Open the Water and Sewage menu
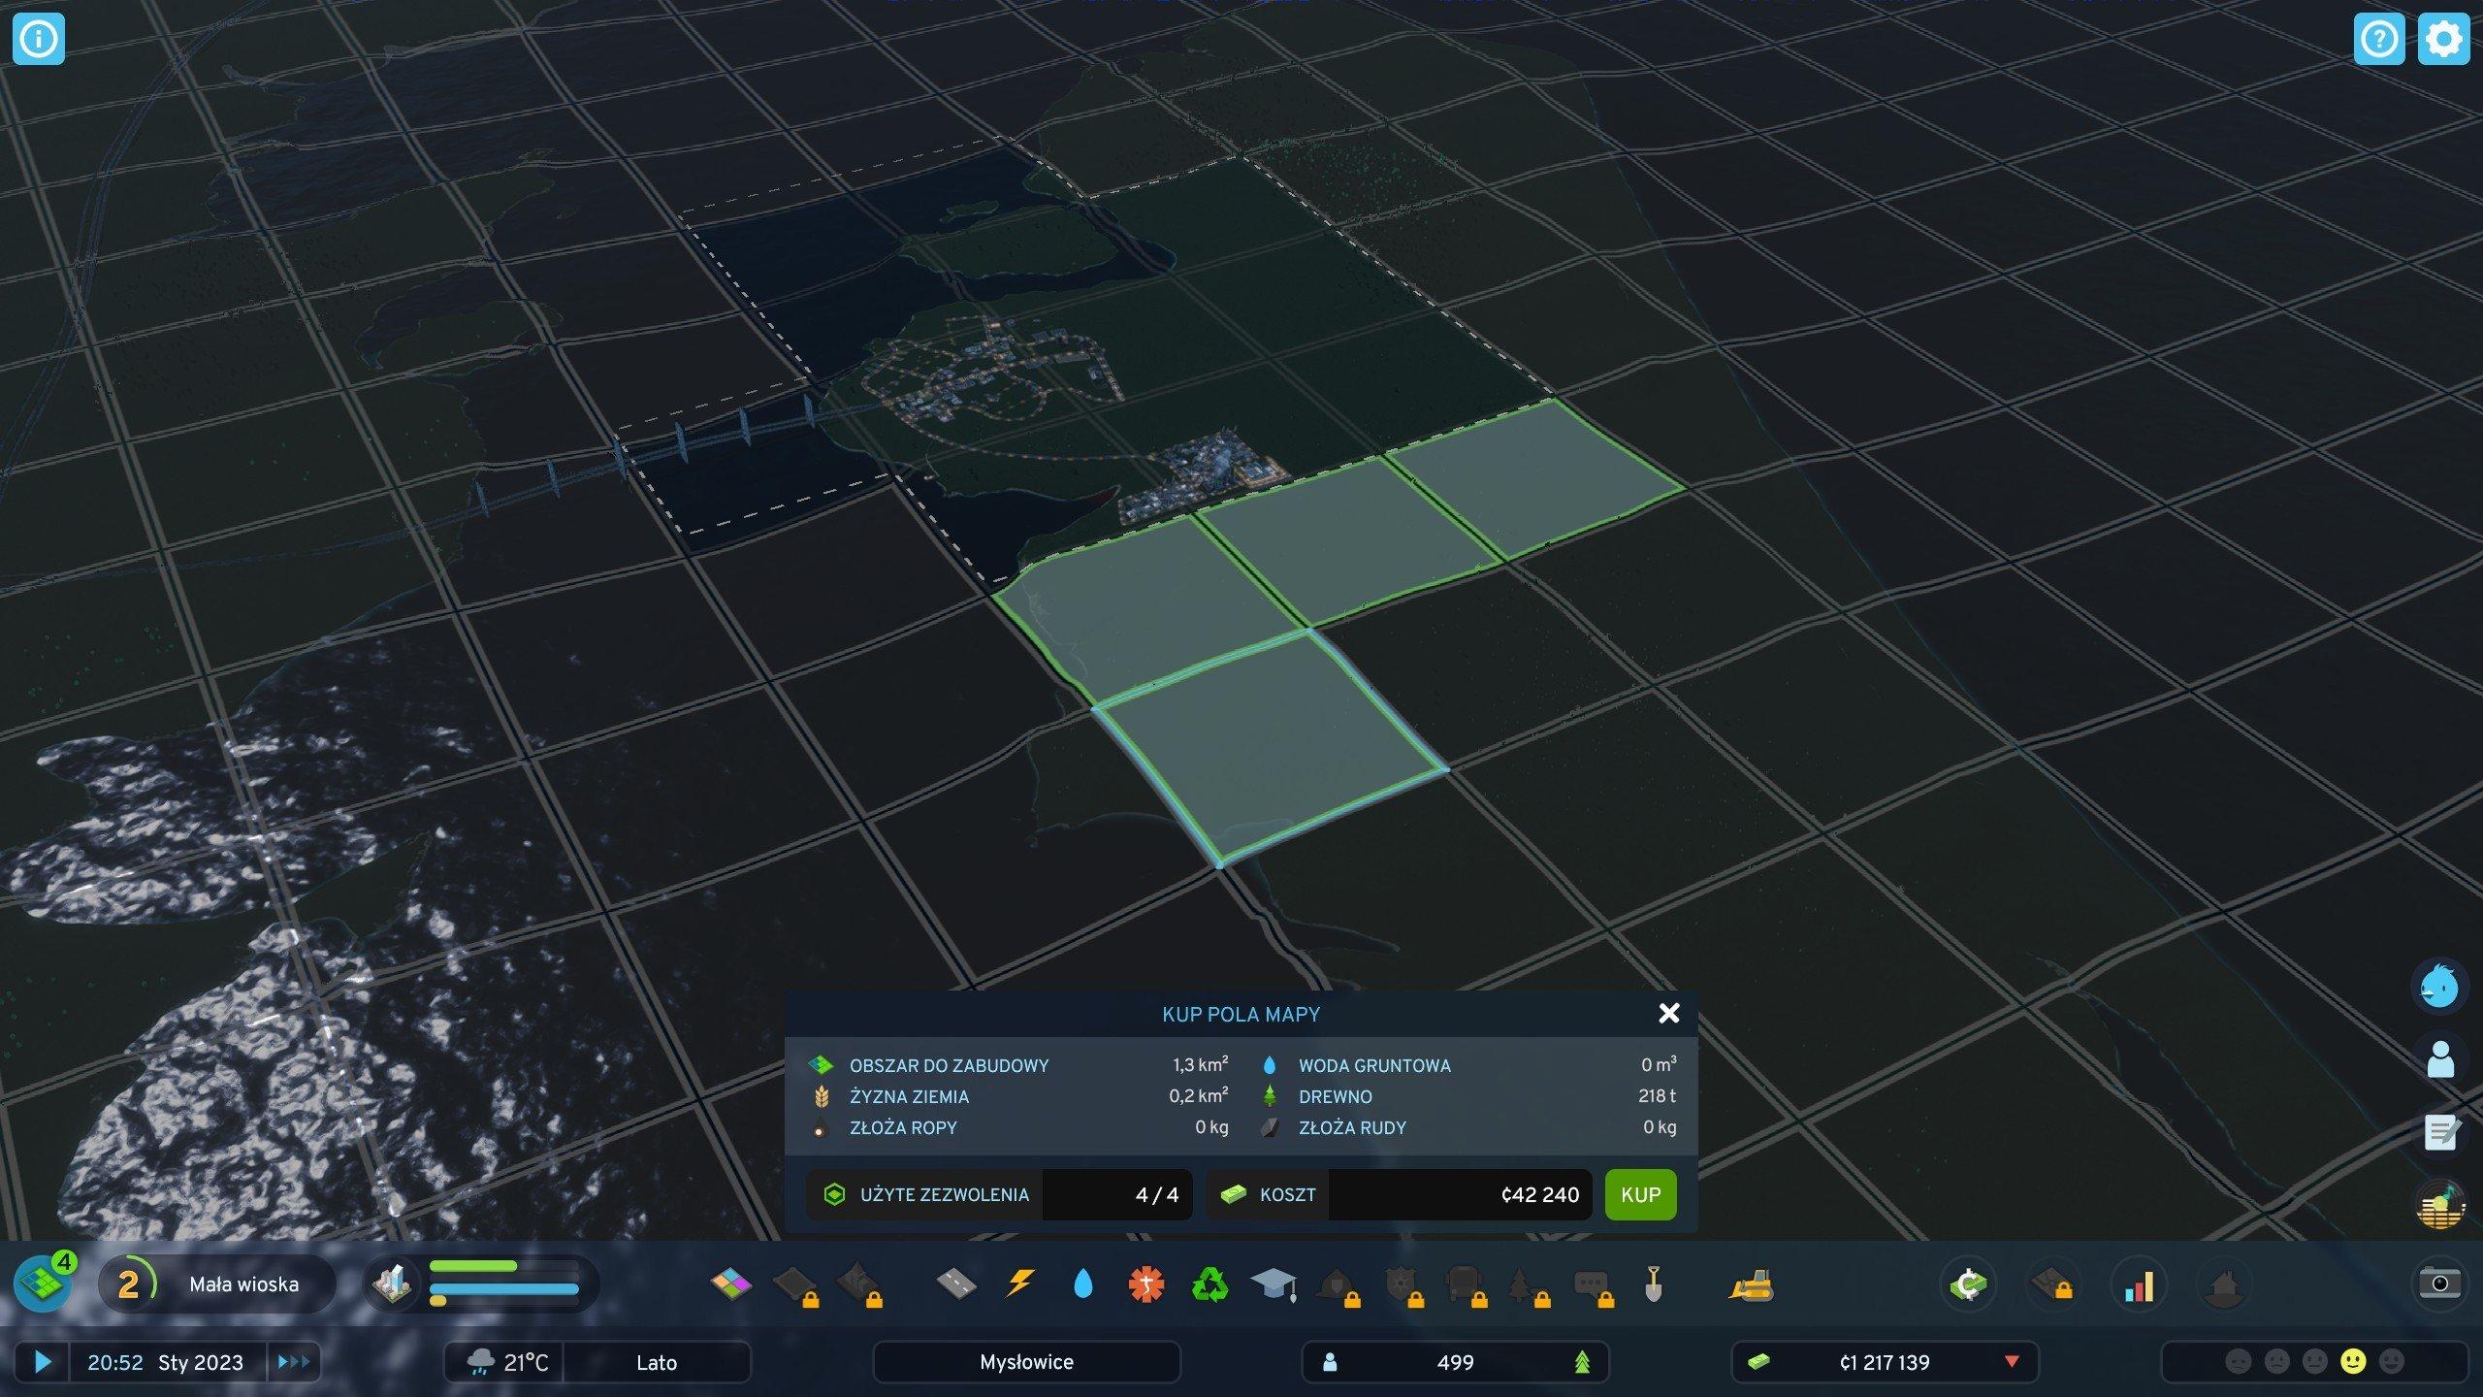2483x1397 pixels. (1083, 1284)
